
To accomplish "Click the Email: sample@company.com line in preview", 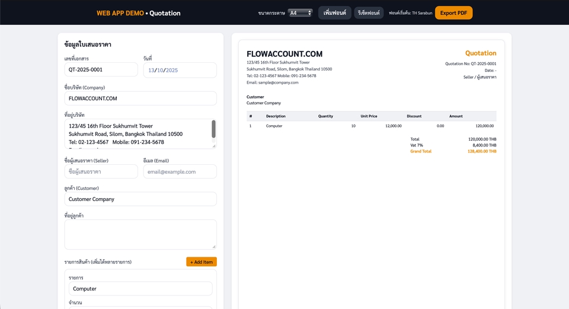I will (x=273, y=82).
